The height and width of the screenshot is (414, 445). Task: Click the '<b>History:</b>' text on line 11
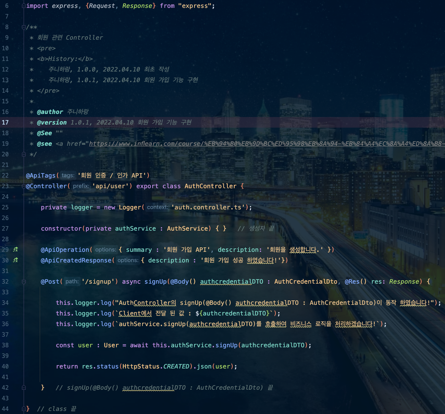[65, 59]
